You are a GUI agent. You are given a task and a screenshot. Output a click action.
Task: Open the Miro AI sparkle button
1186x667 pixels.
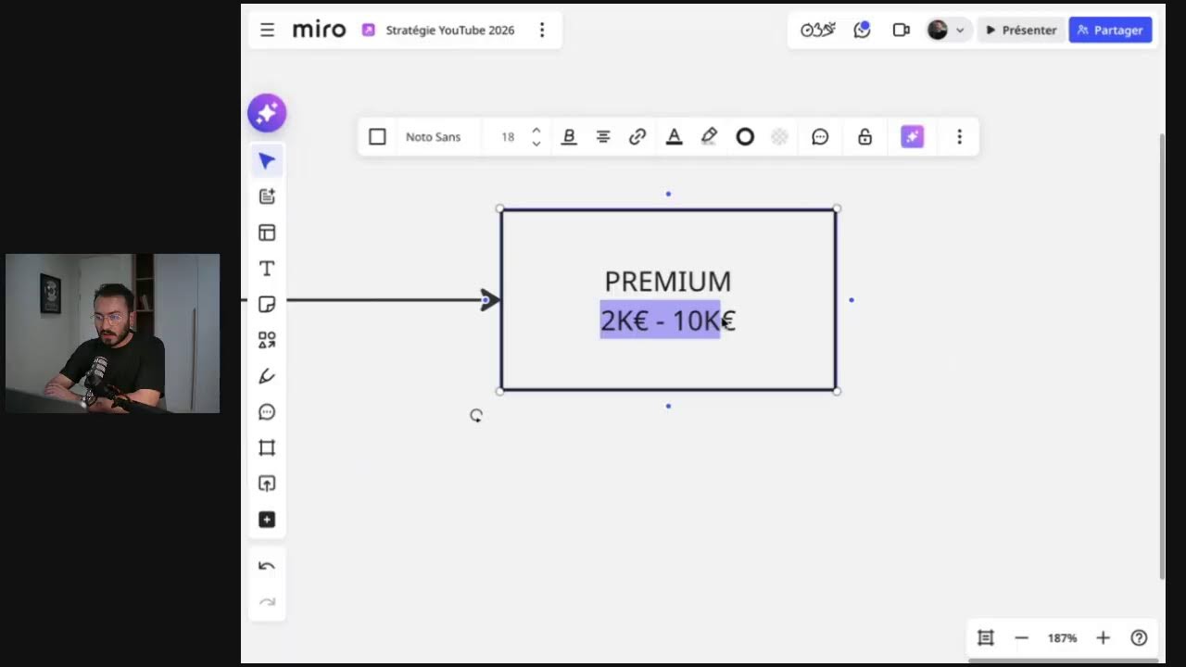[x=267, y=113]
